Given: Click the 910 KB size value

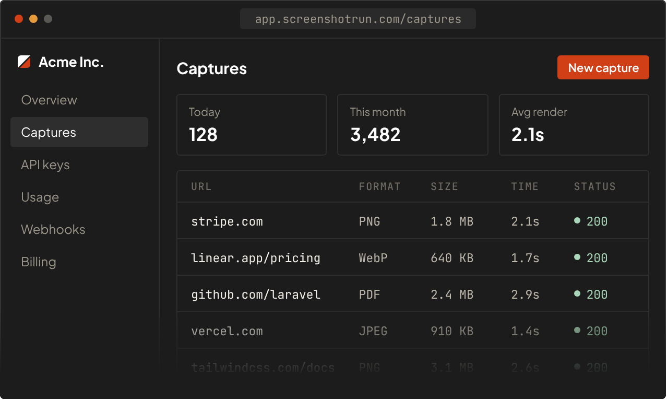Looking at the screenshot, I should click(452, 331).
